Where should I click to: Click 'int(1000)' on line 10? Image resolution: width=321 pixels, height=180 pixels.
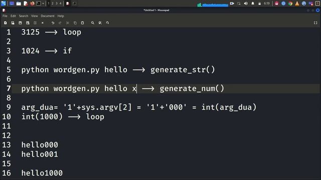point(42,116)
